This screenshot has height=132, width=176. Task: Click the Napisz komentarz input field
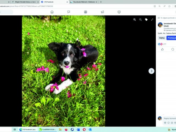[x=170, y=119]
